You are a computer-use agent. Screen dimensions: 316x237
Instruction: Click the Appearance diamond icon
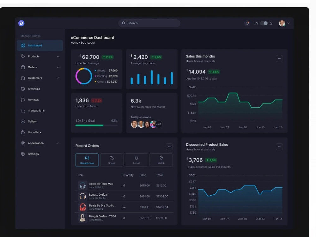pos(23,143)
